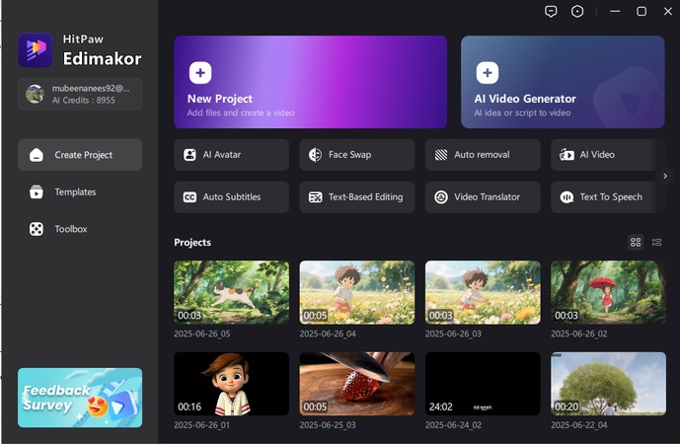The image size is (680, 444).
Task: Launch the Video Translator
Action: tap(483, 197)
